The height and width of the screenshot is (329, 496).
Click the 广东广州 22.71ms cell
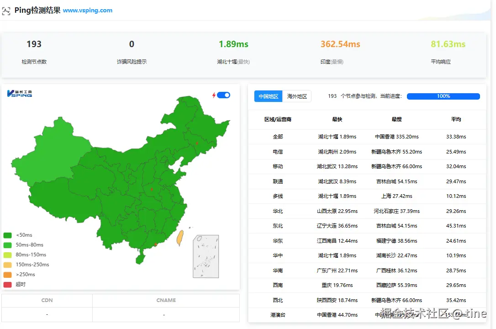point(337,271)
